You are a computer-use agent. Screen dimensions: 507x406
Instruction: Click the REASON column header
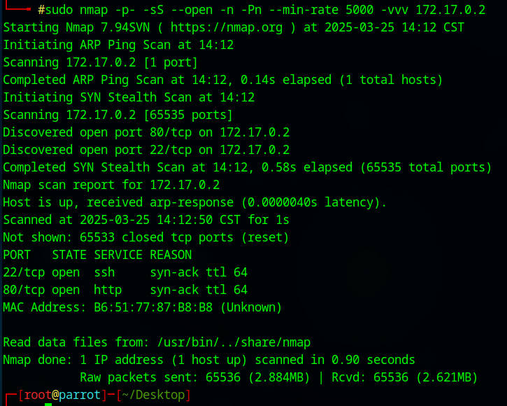click(171, 255)
